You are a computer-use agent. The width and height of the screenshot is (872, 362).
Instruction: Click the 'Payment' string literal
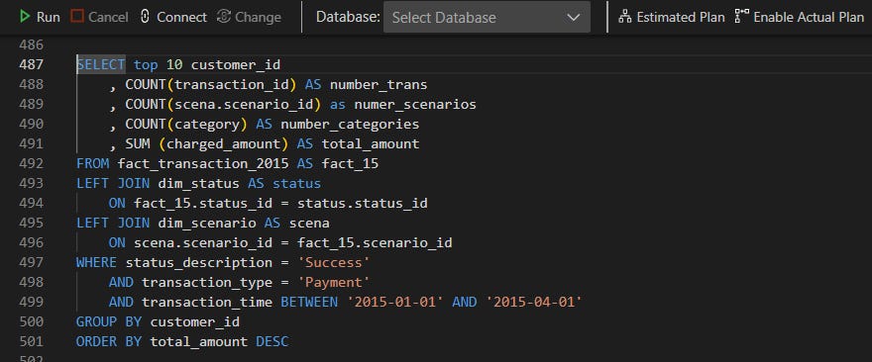tap(334, 283)
